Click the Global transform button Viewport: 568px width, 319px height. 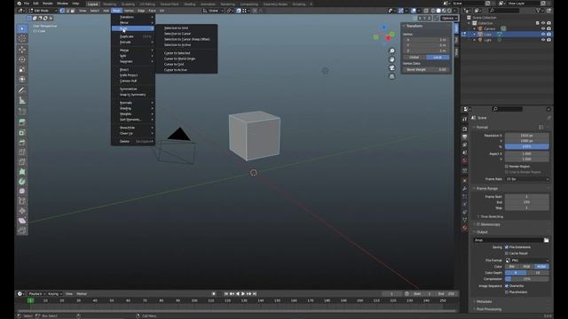coord(414,58)
